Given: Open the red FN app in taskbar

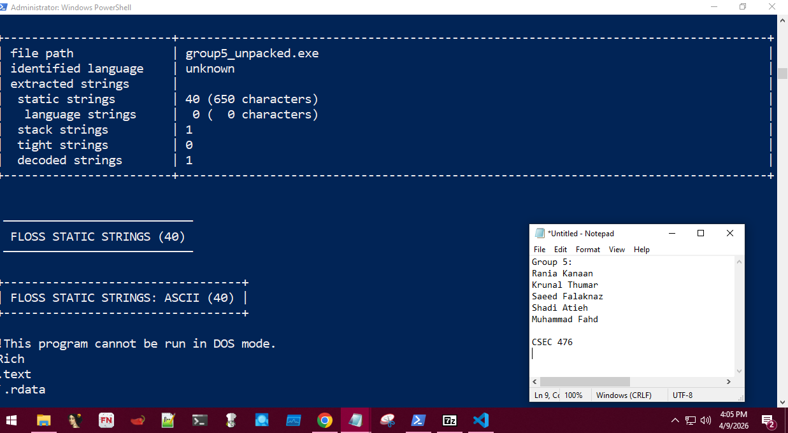Looking at the screenshot, I should tap(106, 420).
